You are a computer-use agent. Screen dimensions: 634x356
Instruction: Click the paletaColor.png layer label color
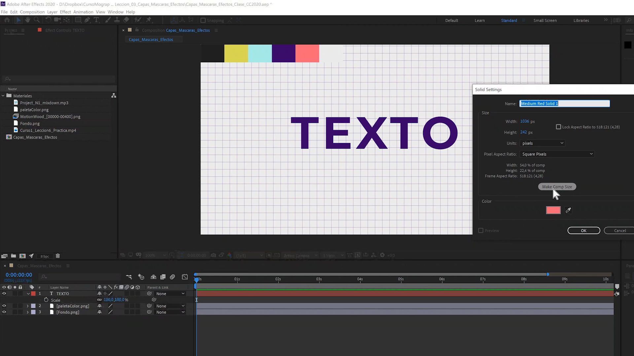[x=33, y=306]
